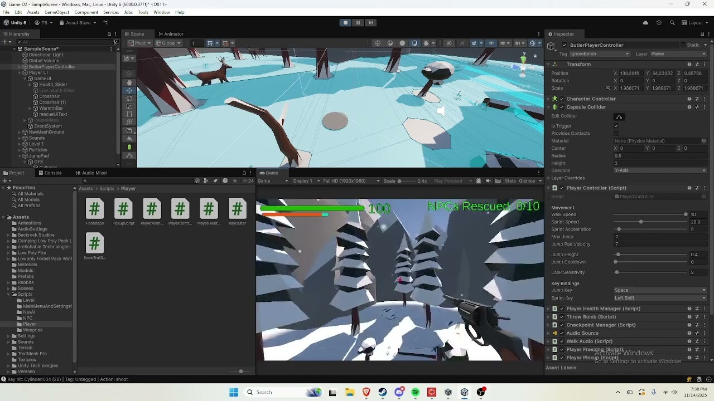Open the Edit Collider tool
Viewport: 714px width, 401px height.
tap(619, 116)
